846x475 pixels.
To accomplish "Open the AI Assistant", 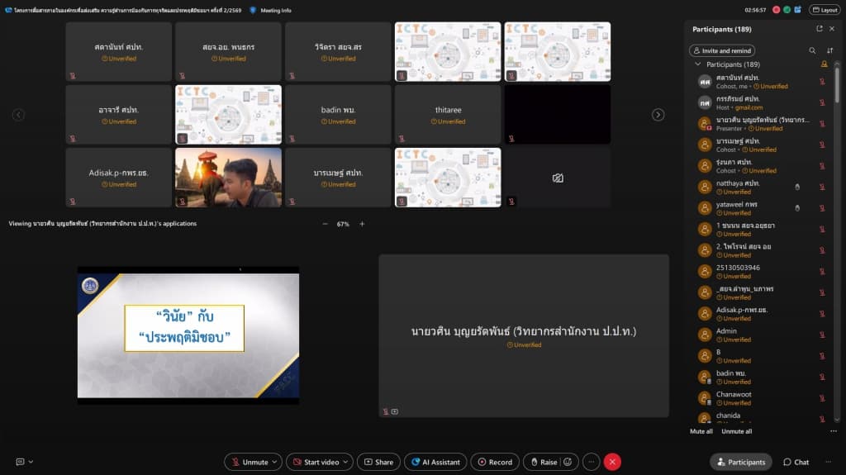I will 435,462.
